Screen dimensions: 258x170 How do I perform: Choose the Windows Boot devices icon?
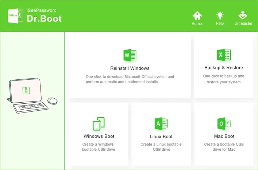(x=99, y=124)
